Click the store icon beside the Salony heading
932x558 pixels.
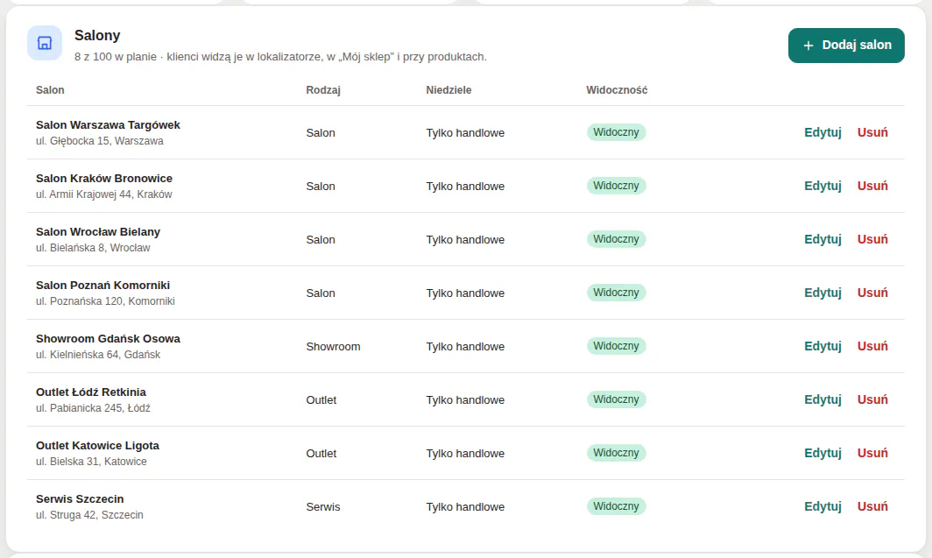pyautogui.click(x=45, y=43)
